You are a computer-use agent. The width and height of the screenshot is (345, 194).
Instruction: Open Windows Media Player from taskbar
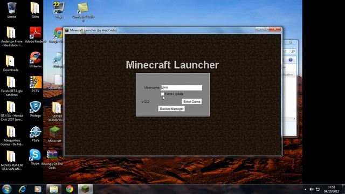tap(38, 189)
